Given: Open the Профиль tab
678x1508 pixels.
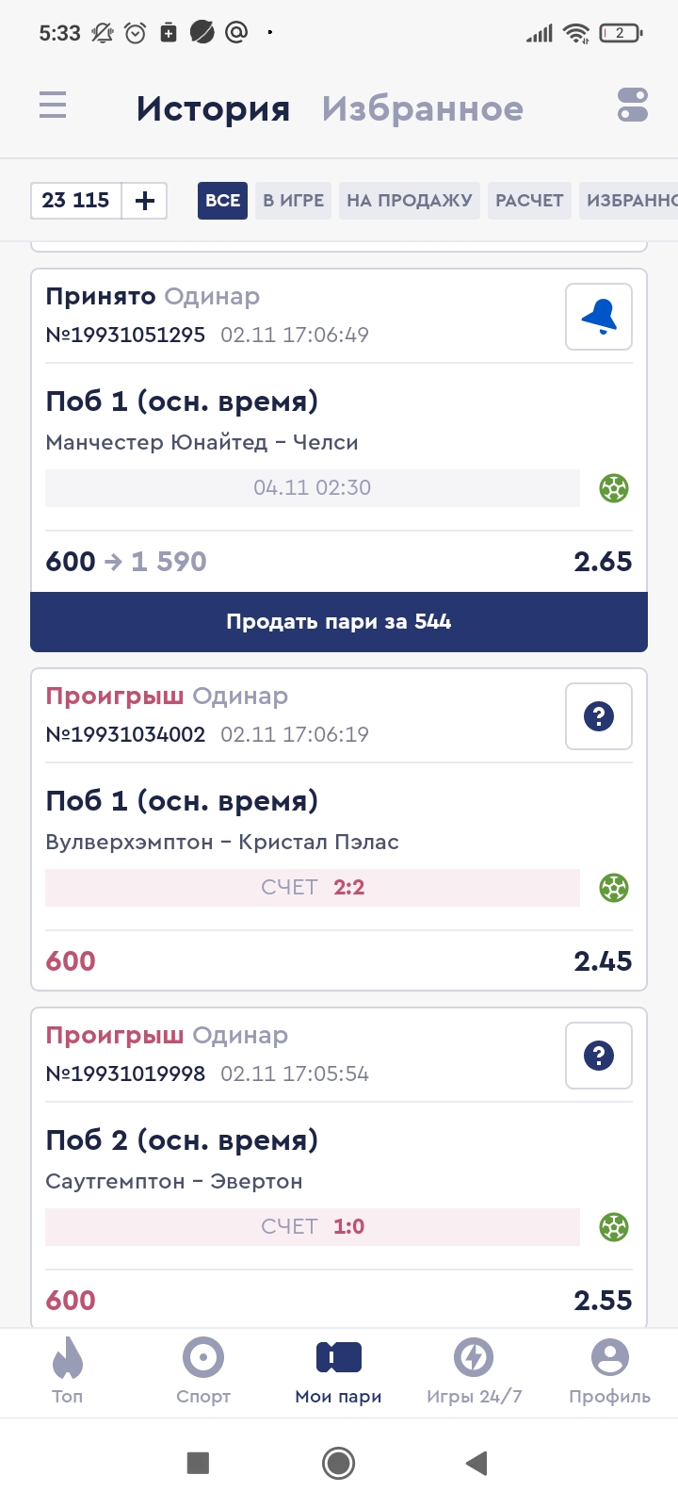Looking at the screenshot, I should tap(609, 1370).
